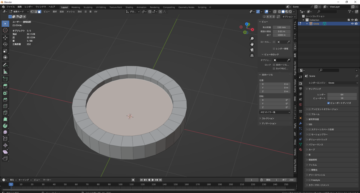The image size is (360, 193).
Task: Disable ビューポートデノイズ checkbox
Action: [x=329, y=103]
